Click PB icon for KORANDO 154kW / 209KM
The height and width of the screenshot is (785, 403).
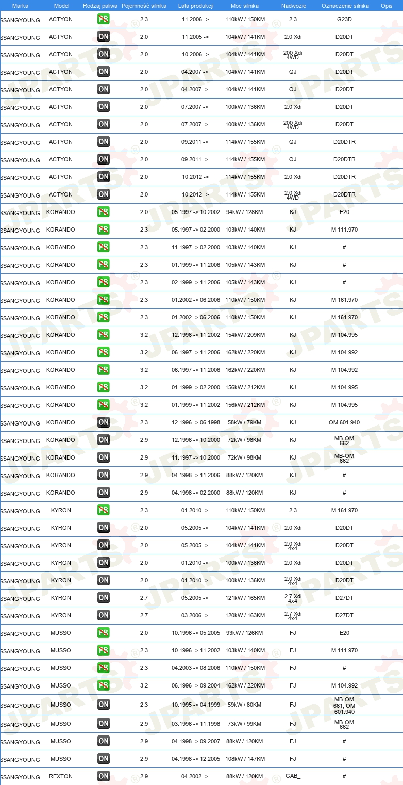(x=104, y=335)
